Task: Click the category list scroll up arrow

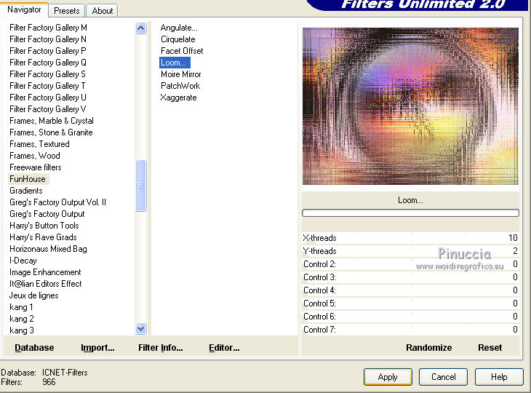Action: tap(141, 28)
